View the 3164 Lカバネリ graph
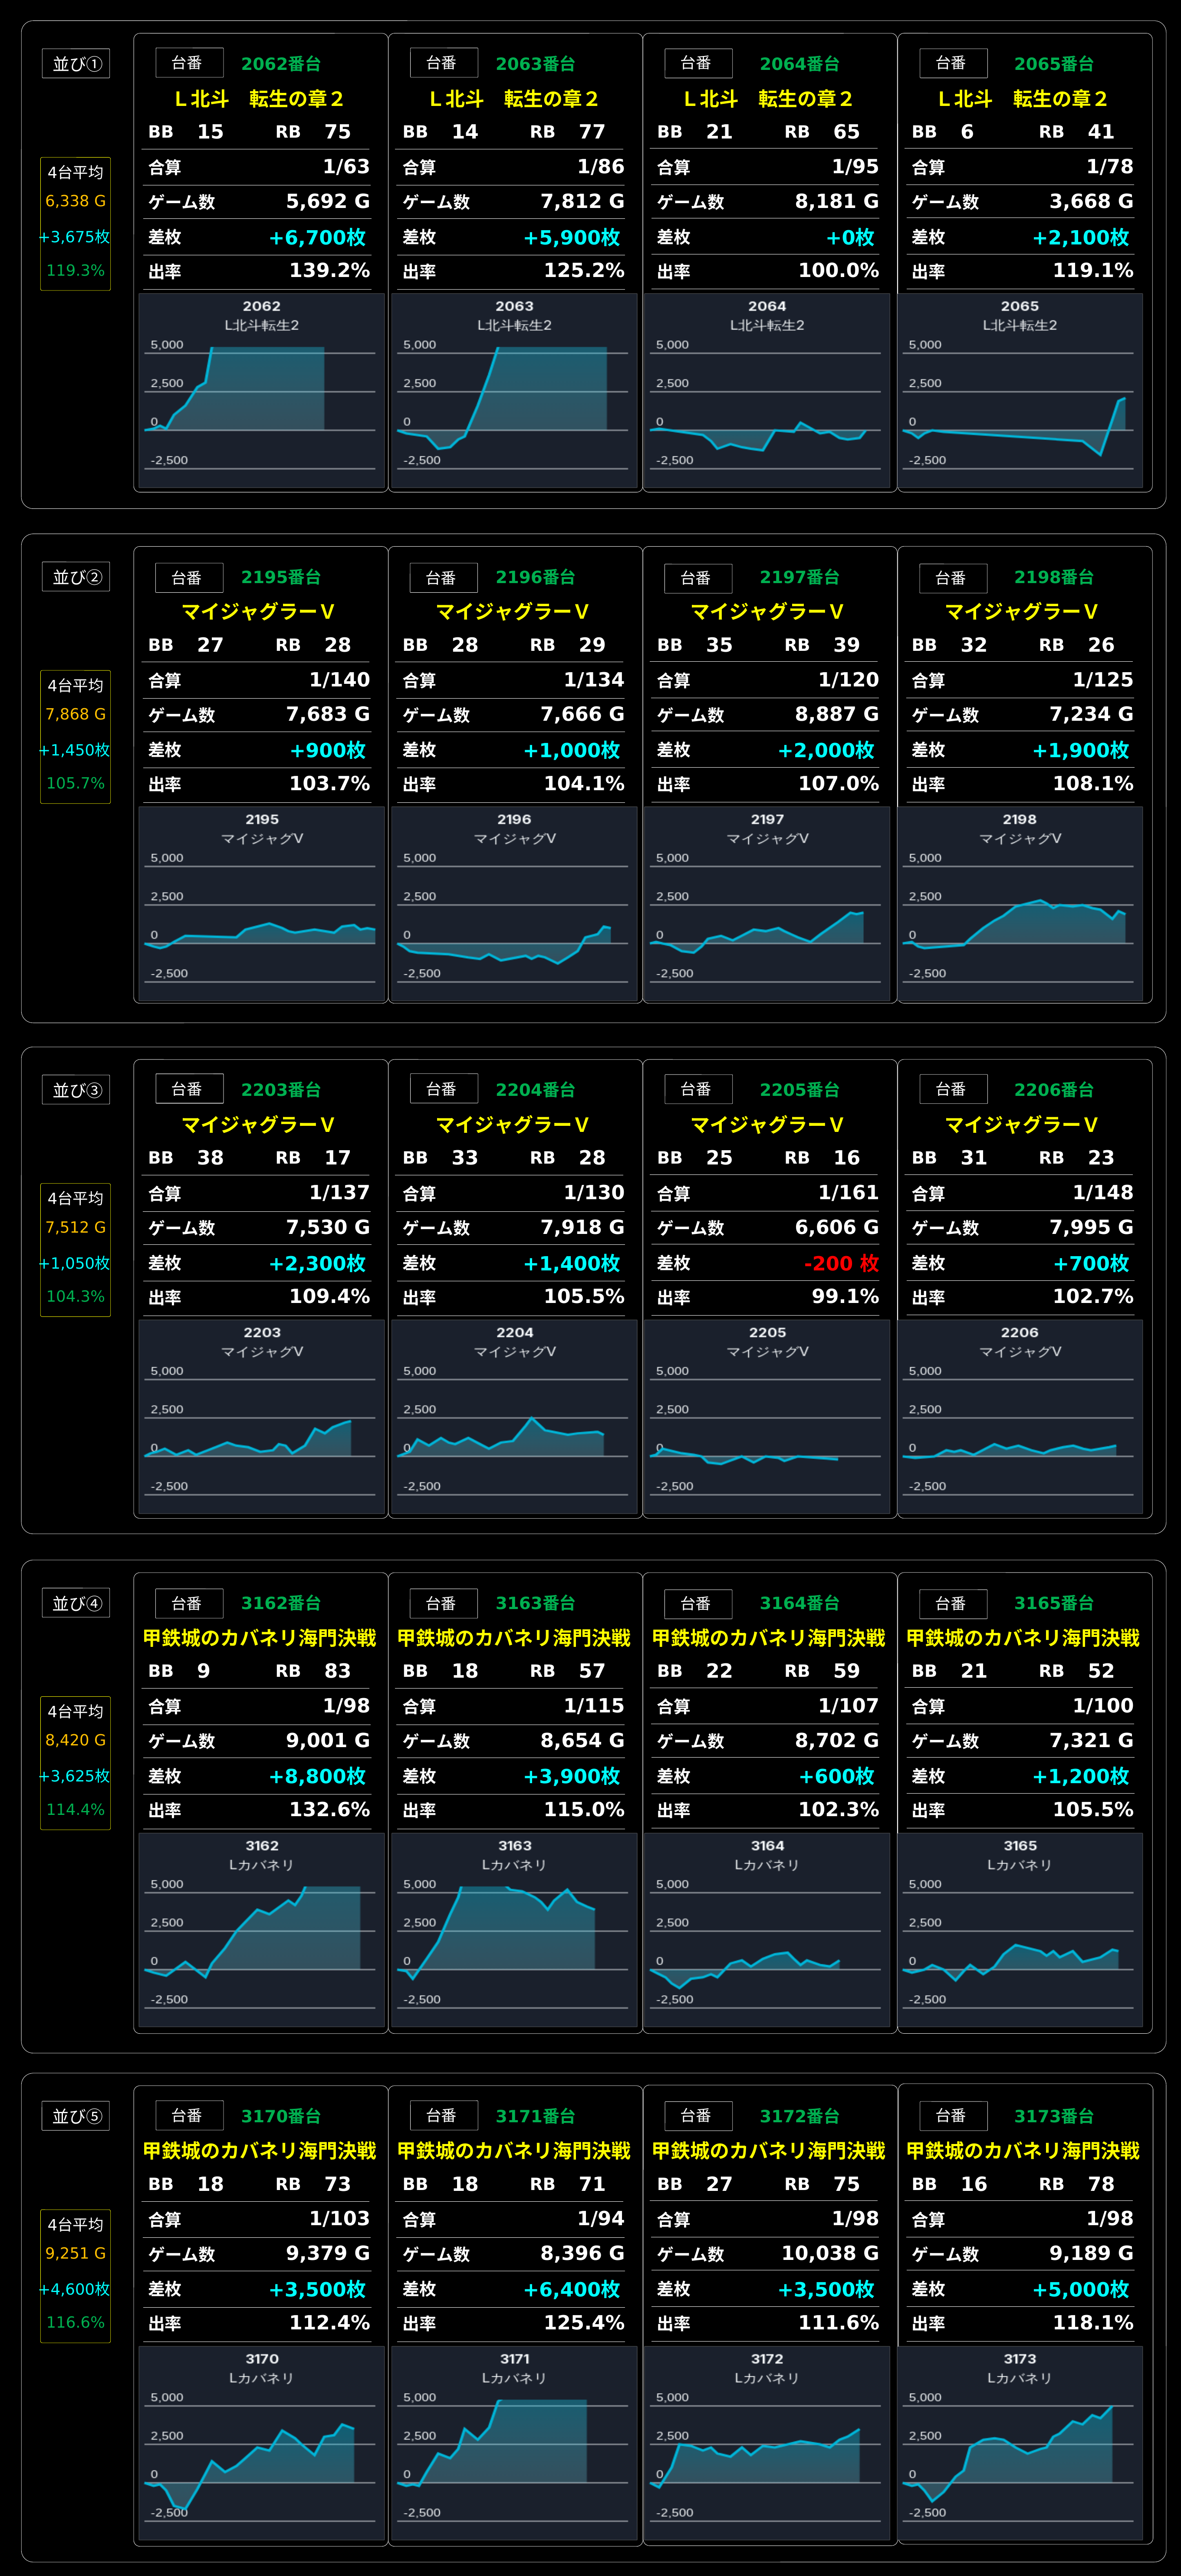The width and height of the screenshot is (1181, 2576). [x=767, y=1929]
